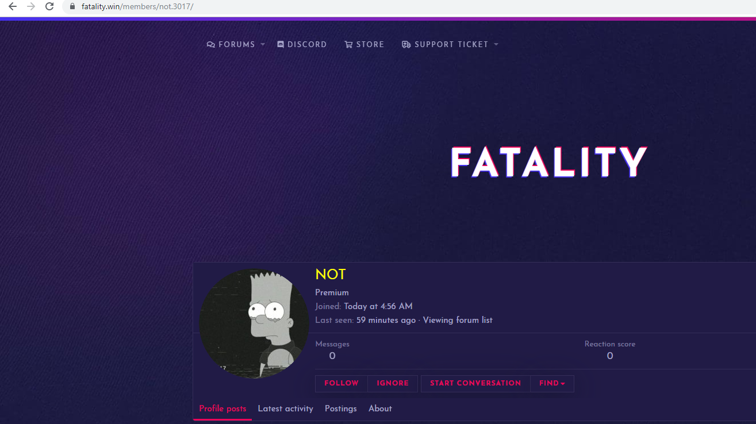Click START CONVERSATION with NOT
The width and height of the screenshot is (756, 424).
(x=475, y=383)
